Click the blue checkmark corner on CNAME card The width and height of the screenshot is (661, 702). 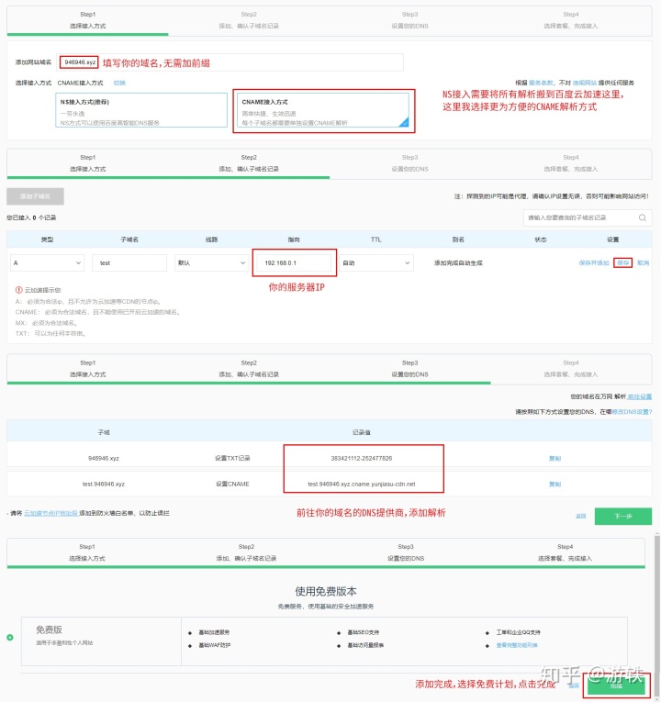(x=404, y=121)
